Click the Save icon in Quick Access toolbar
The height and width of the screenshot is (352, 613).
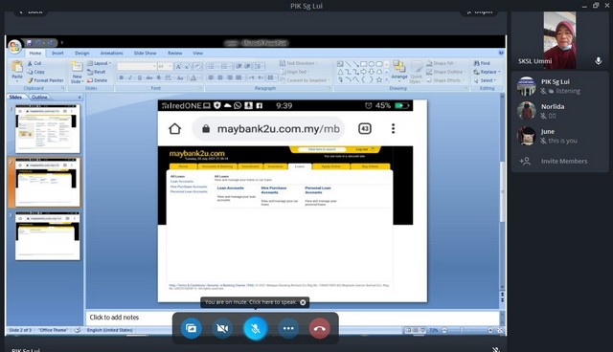point(29,42)
